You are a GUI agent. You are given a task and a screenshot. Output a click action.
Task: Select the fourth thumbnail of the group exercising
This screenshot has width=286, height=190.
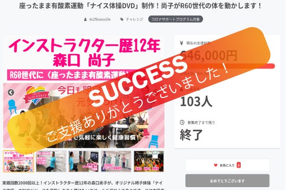[116, 161]
